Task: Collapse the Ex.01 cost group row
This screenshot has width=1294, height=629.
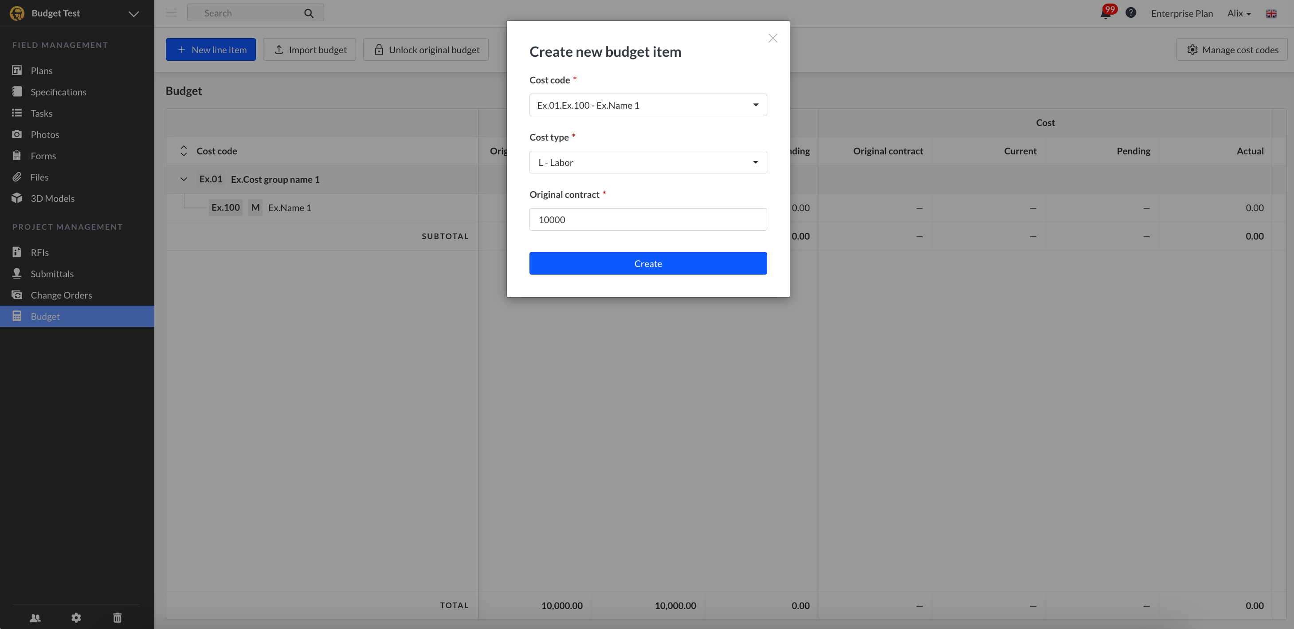Action: [184, 179]
